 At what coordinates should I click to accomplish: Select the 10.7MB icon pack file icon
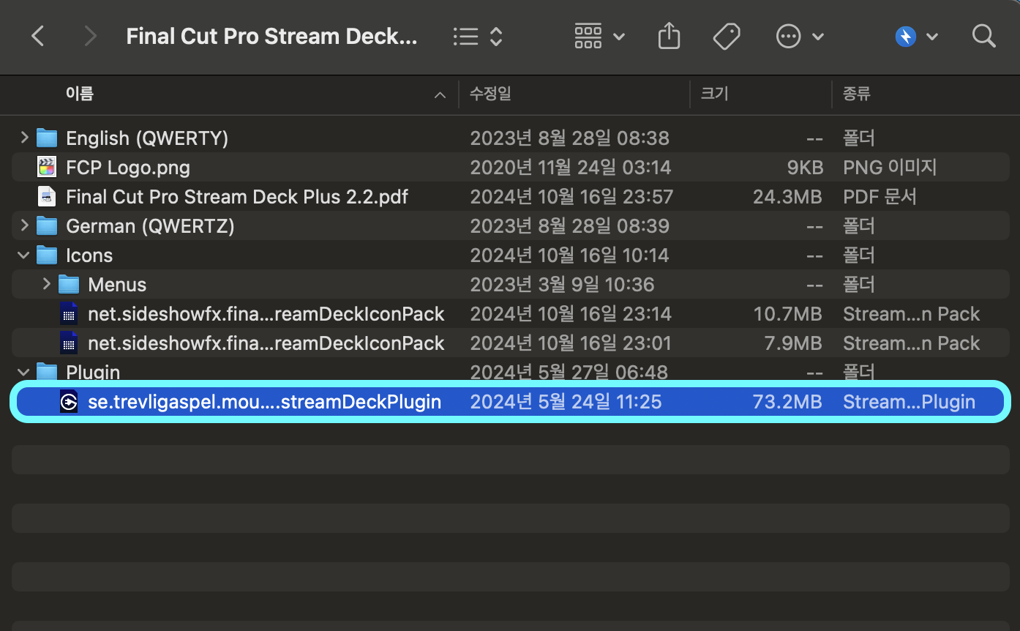click(x=69, y=313)
